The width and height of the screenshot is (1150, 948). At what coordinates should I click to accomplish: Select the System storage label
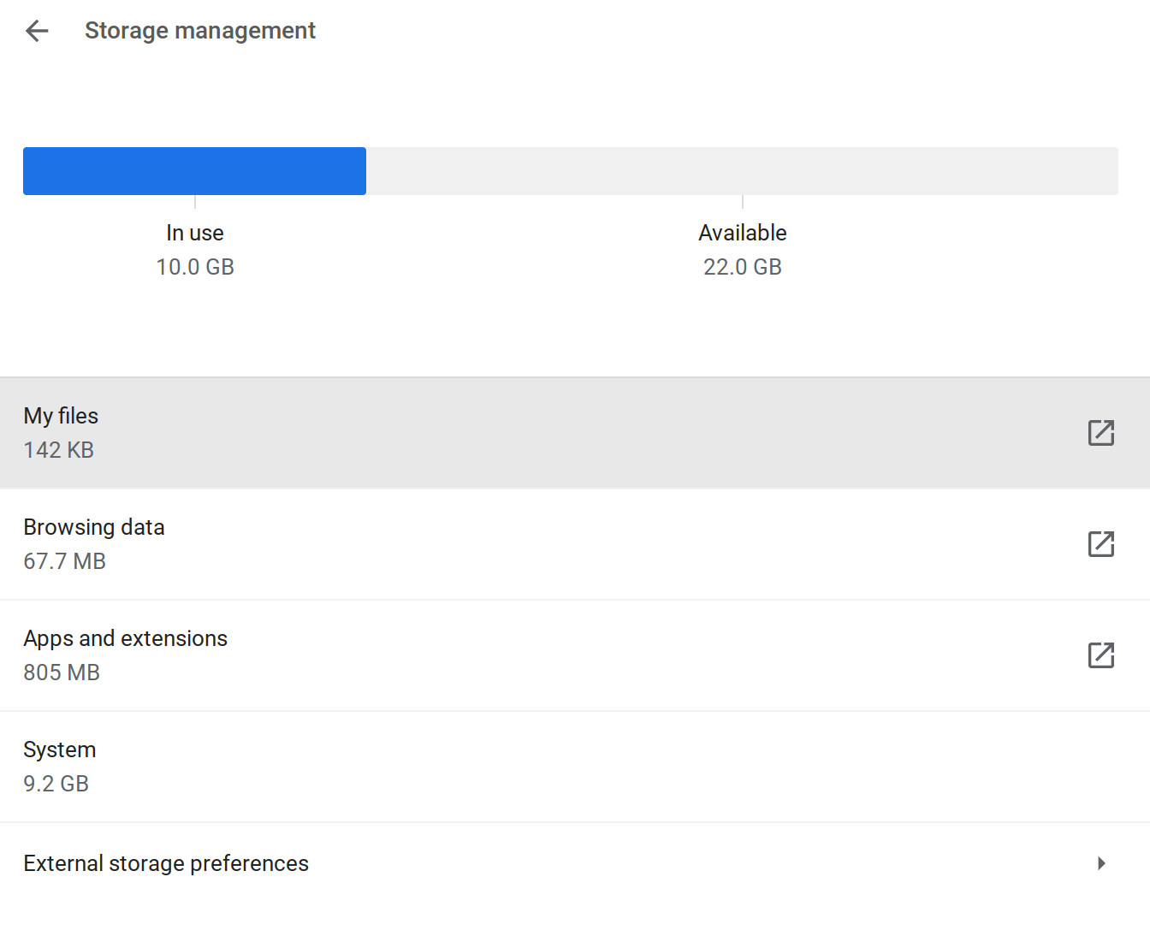pyautogui.click(x=60, y=750)
